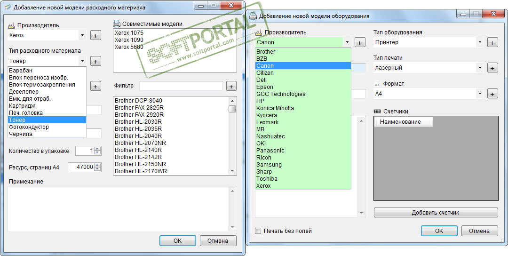Add format plus button next to A4
The height and width of the screenshot is (256, 508).
coord(492,94)
